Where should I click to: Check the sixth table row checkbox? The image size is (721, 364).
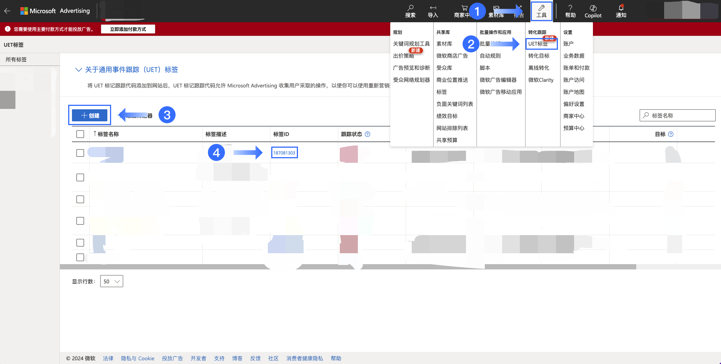pos(80,257)
